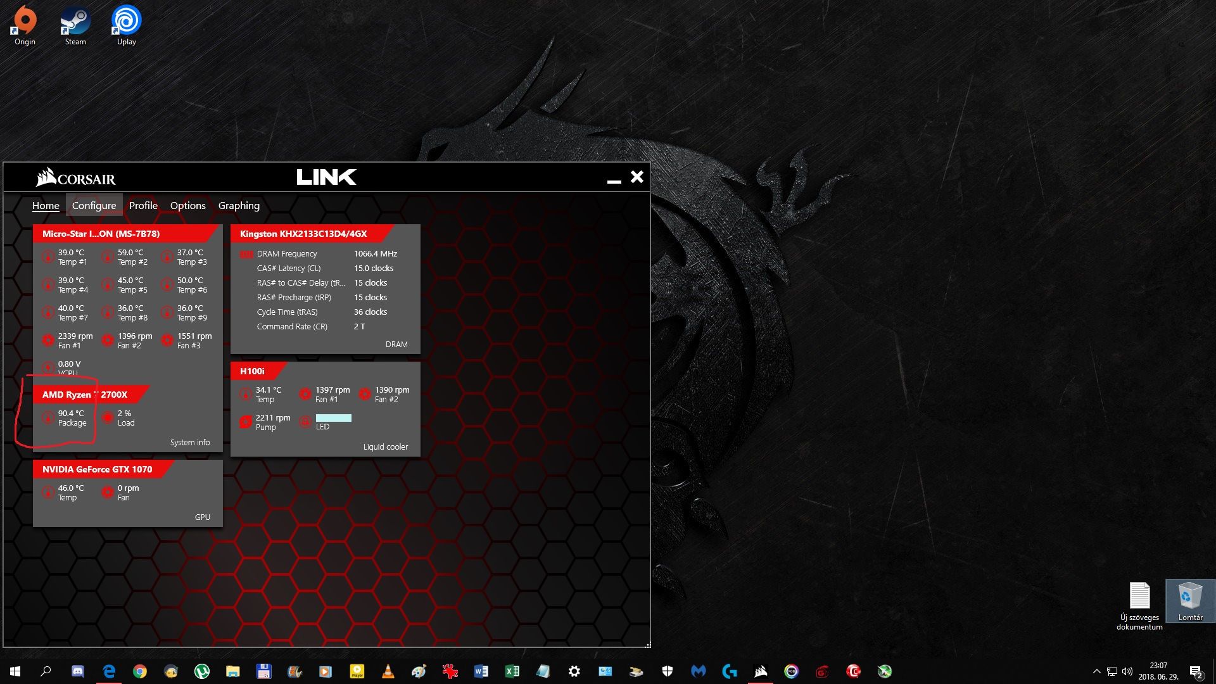Click the Micro-Star motherboard panel header
Viewport: 1216px width, 684px height.
101,234
